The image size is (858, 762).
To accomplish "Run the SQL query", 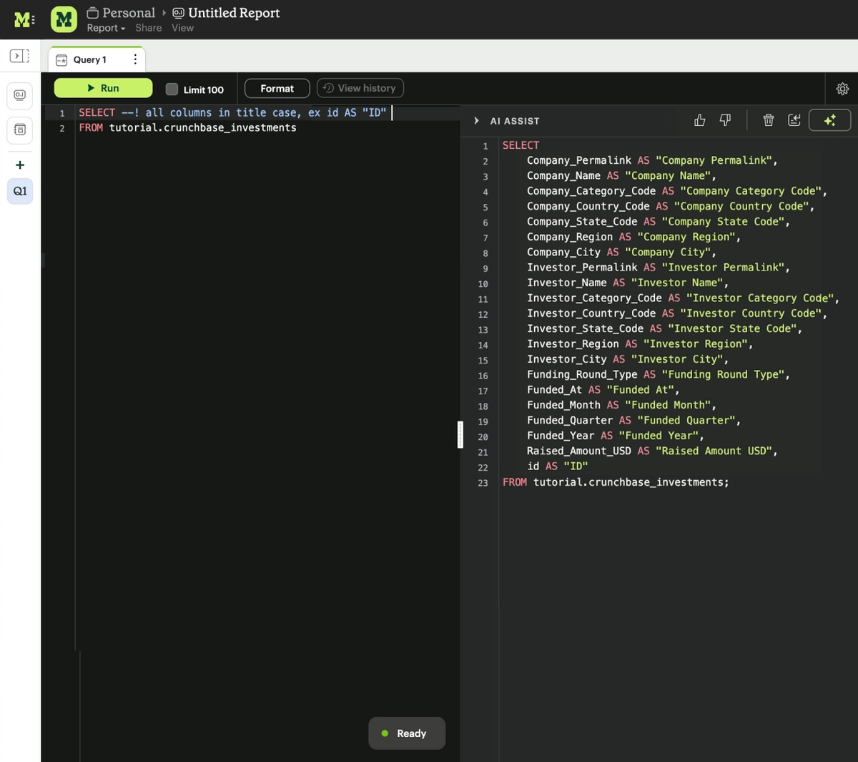I will click(x=103, y=87).
